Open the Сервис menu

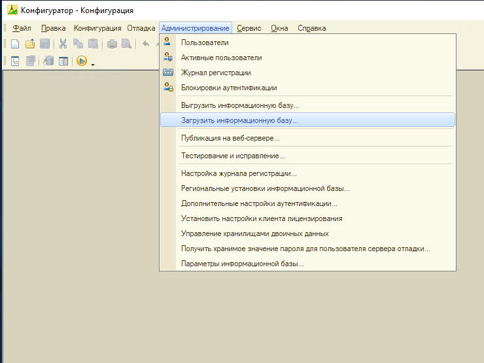pyautogui.click(x=249, y=28)
